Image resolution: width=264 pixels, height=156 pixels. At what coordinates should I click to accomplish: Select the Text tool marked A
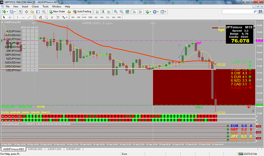(x=52, y=17)
